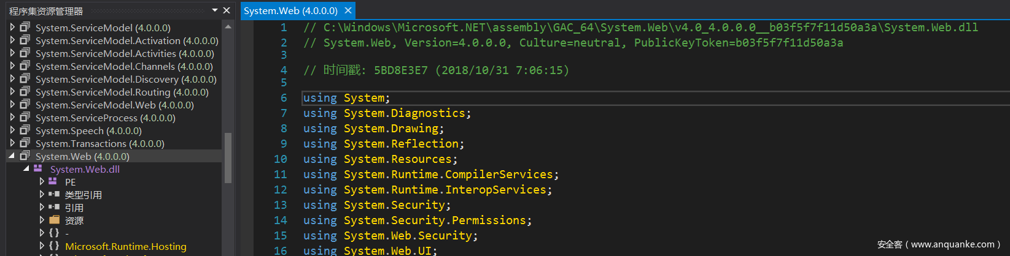Click the tree scrollbar up arrow
The height and width of the screenshot is (256, 1010).
click(x=228, y=27)
